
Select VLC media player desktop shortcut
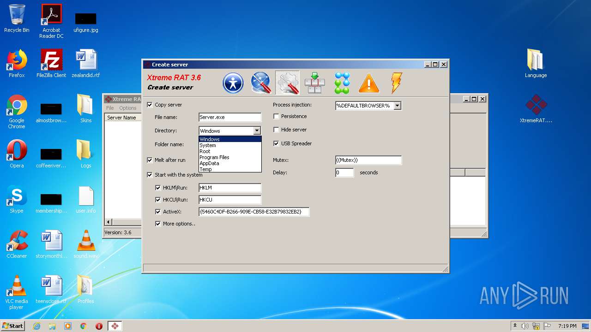17,292
